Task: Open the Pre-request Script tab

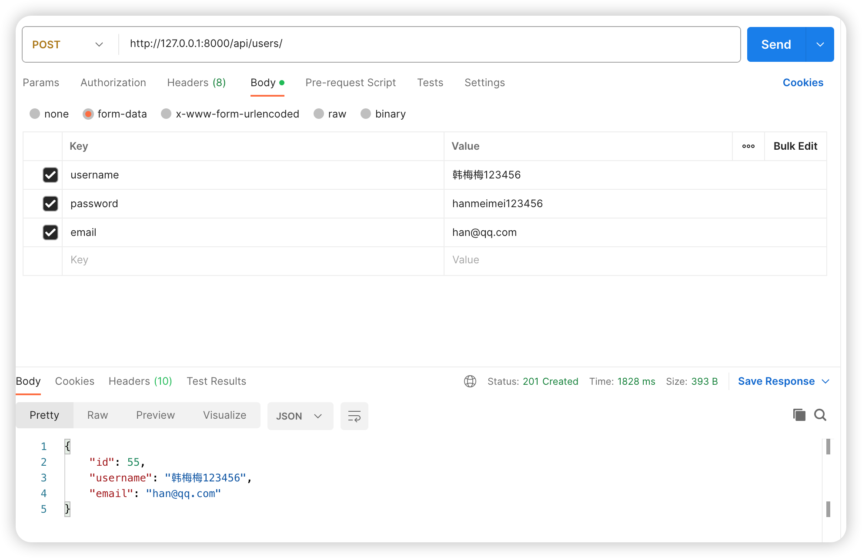Action: click(x=351, y=83)
